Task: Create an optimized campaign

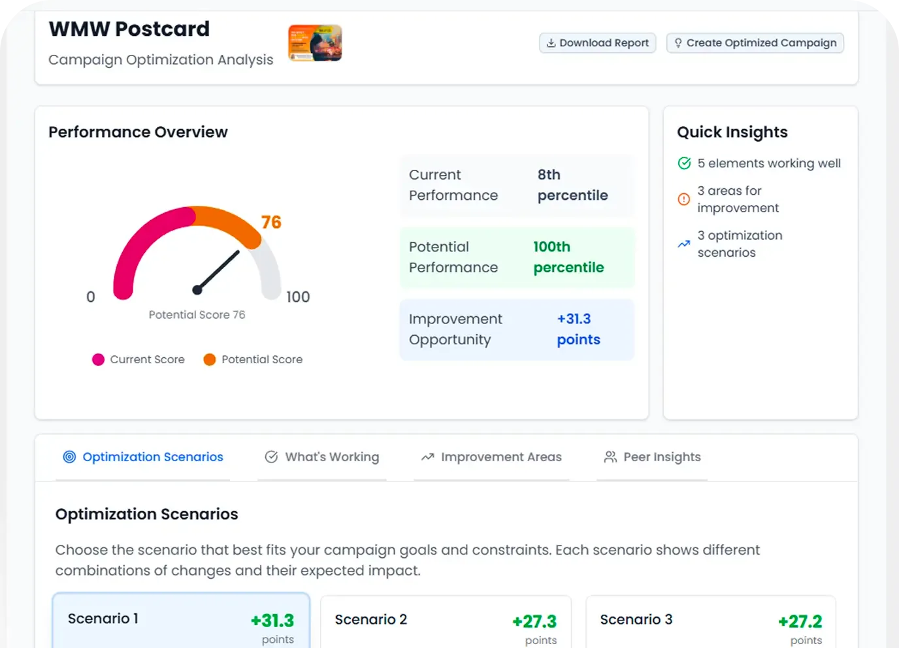Action: coord(755,43)
